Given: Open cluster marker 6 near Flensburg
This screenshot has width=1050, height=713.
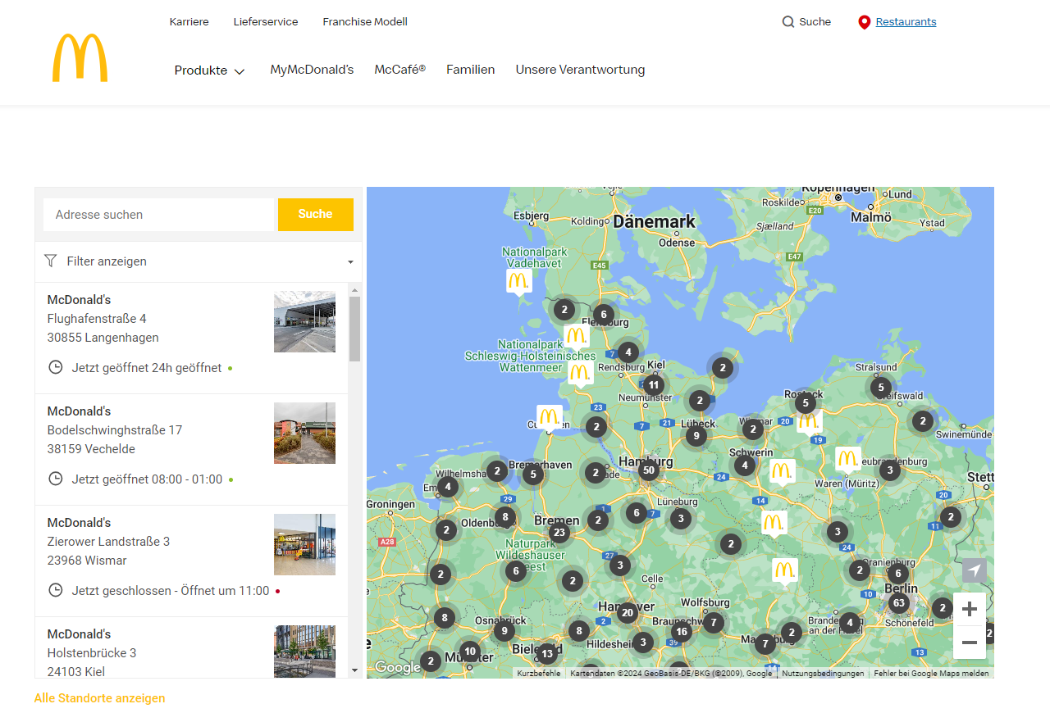Looking at the screenshot, I should click(603, 314).
